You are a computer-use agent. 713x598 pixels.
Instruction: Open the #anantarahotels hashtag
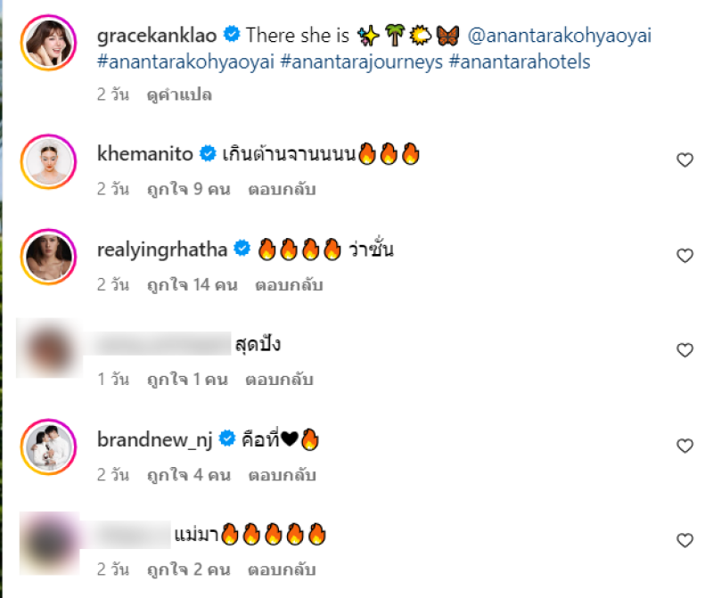coord(520,61)
